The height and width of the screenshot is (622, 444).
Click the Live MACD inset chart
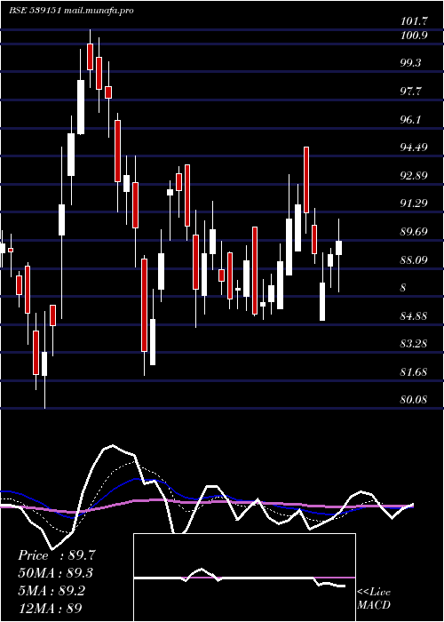tap(244, 578)
